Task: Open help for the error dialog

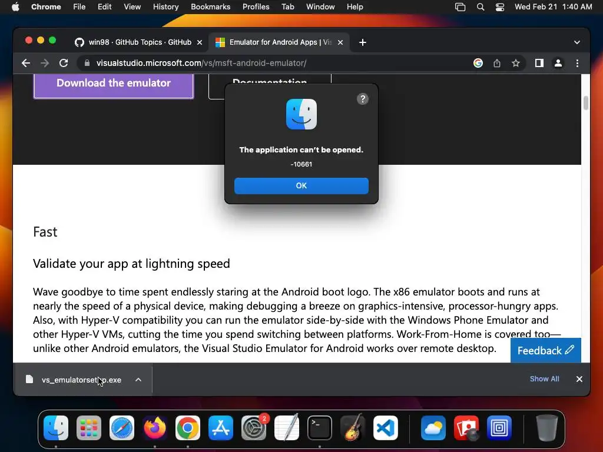Action: pos(362,99)
